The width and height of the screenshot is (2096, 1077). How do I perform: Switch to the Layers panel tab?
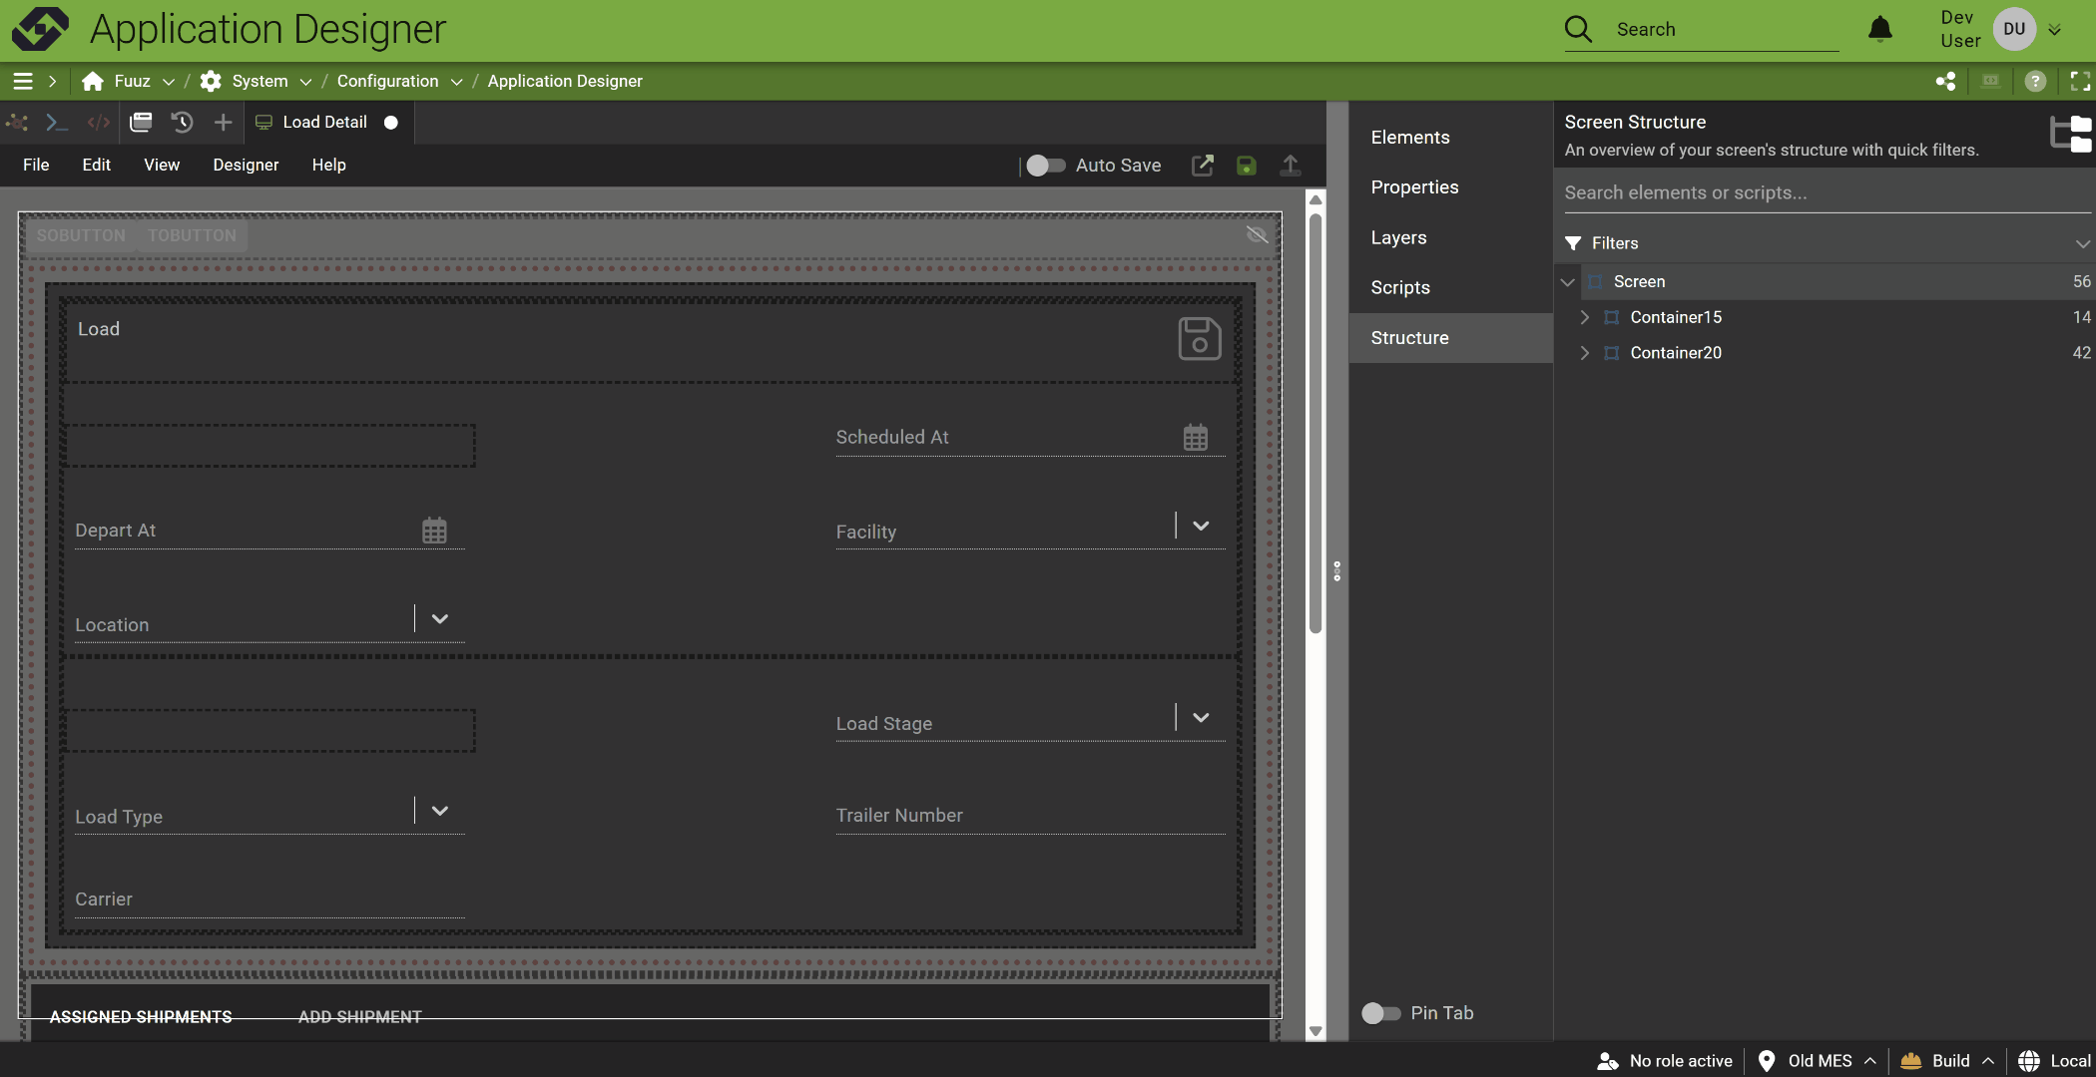pyautogui.click(x=1398, y=237)
